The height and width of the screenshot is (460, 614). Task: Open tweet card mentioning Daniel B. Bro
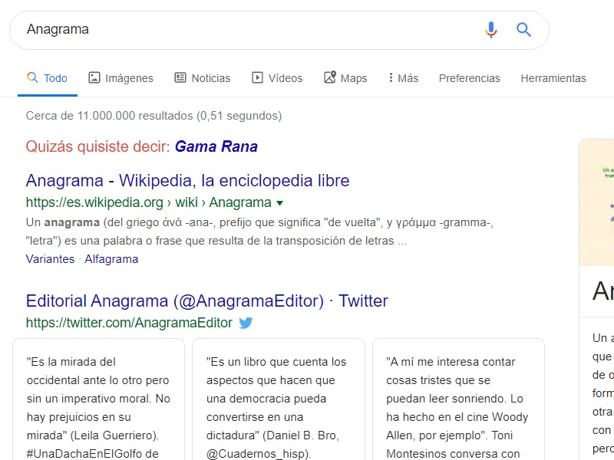click(x=279, y=399)
